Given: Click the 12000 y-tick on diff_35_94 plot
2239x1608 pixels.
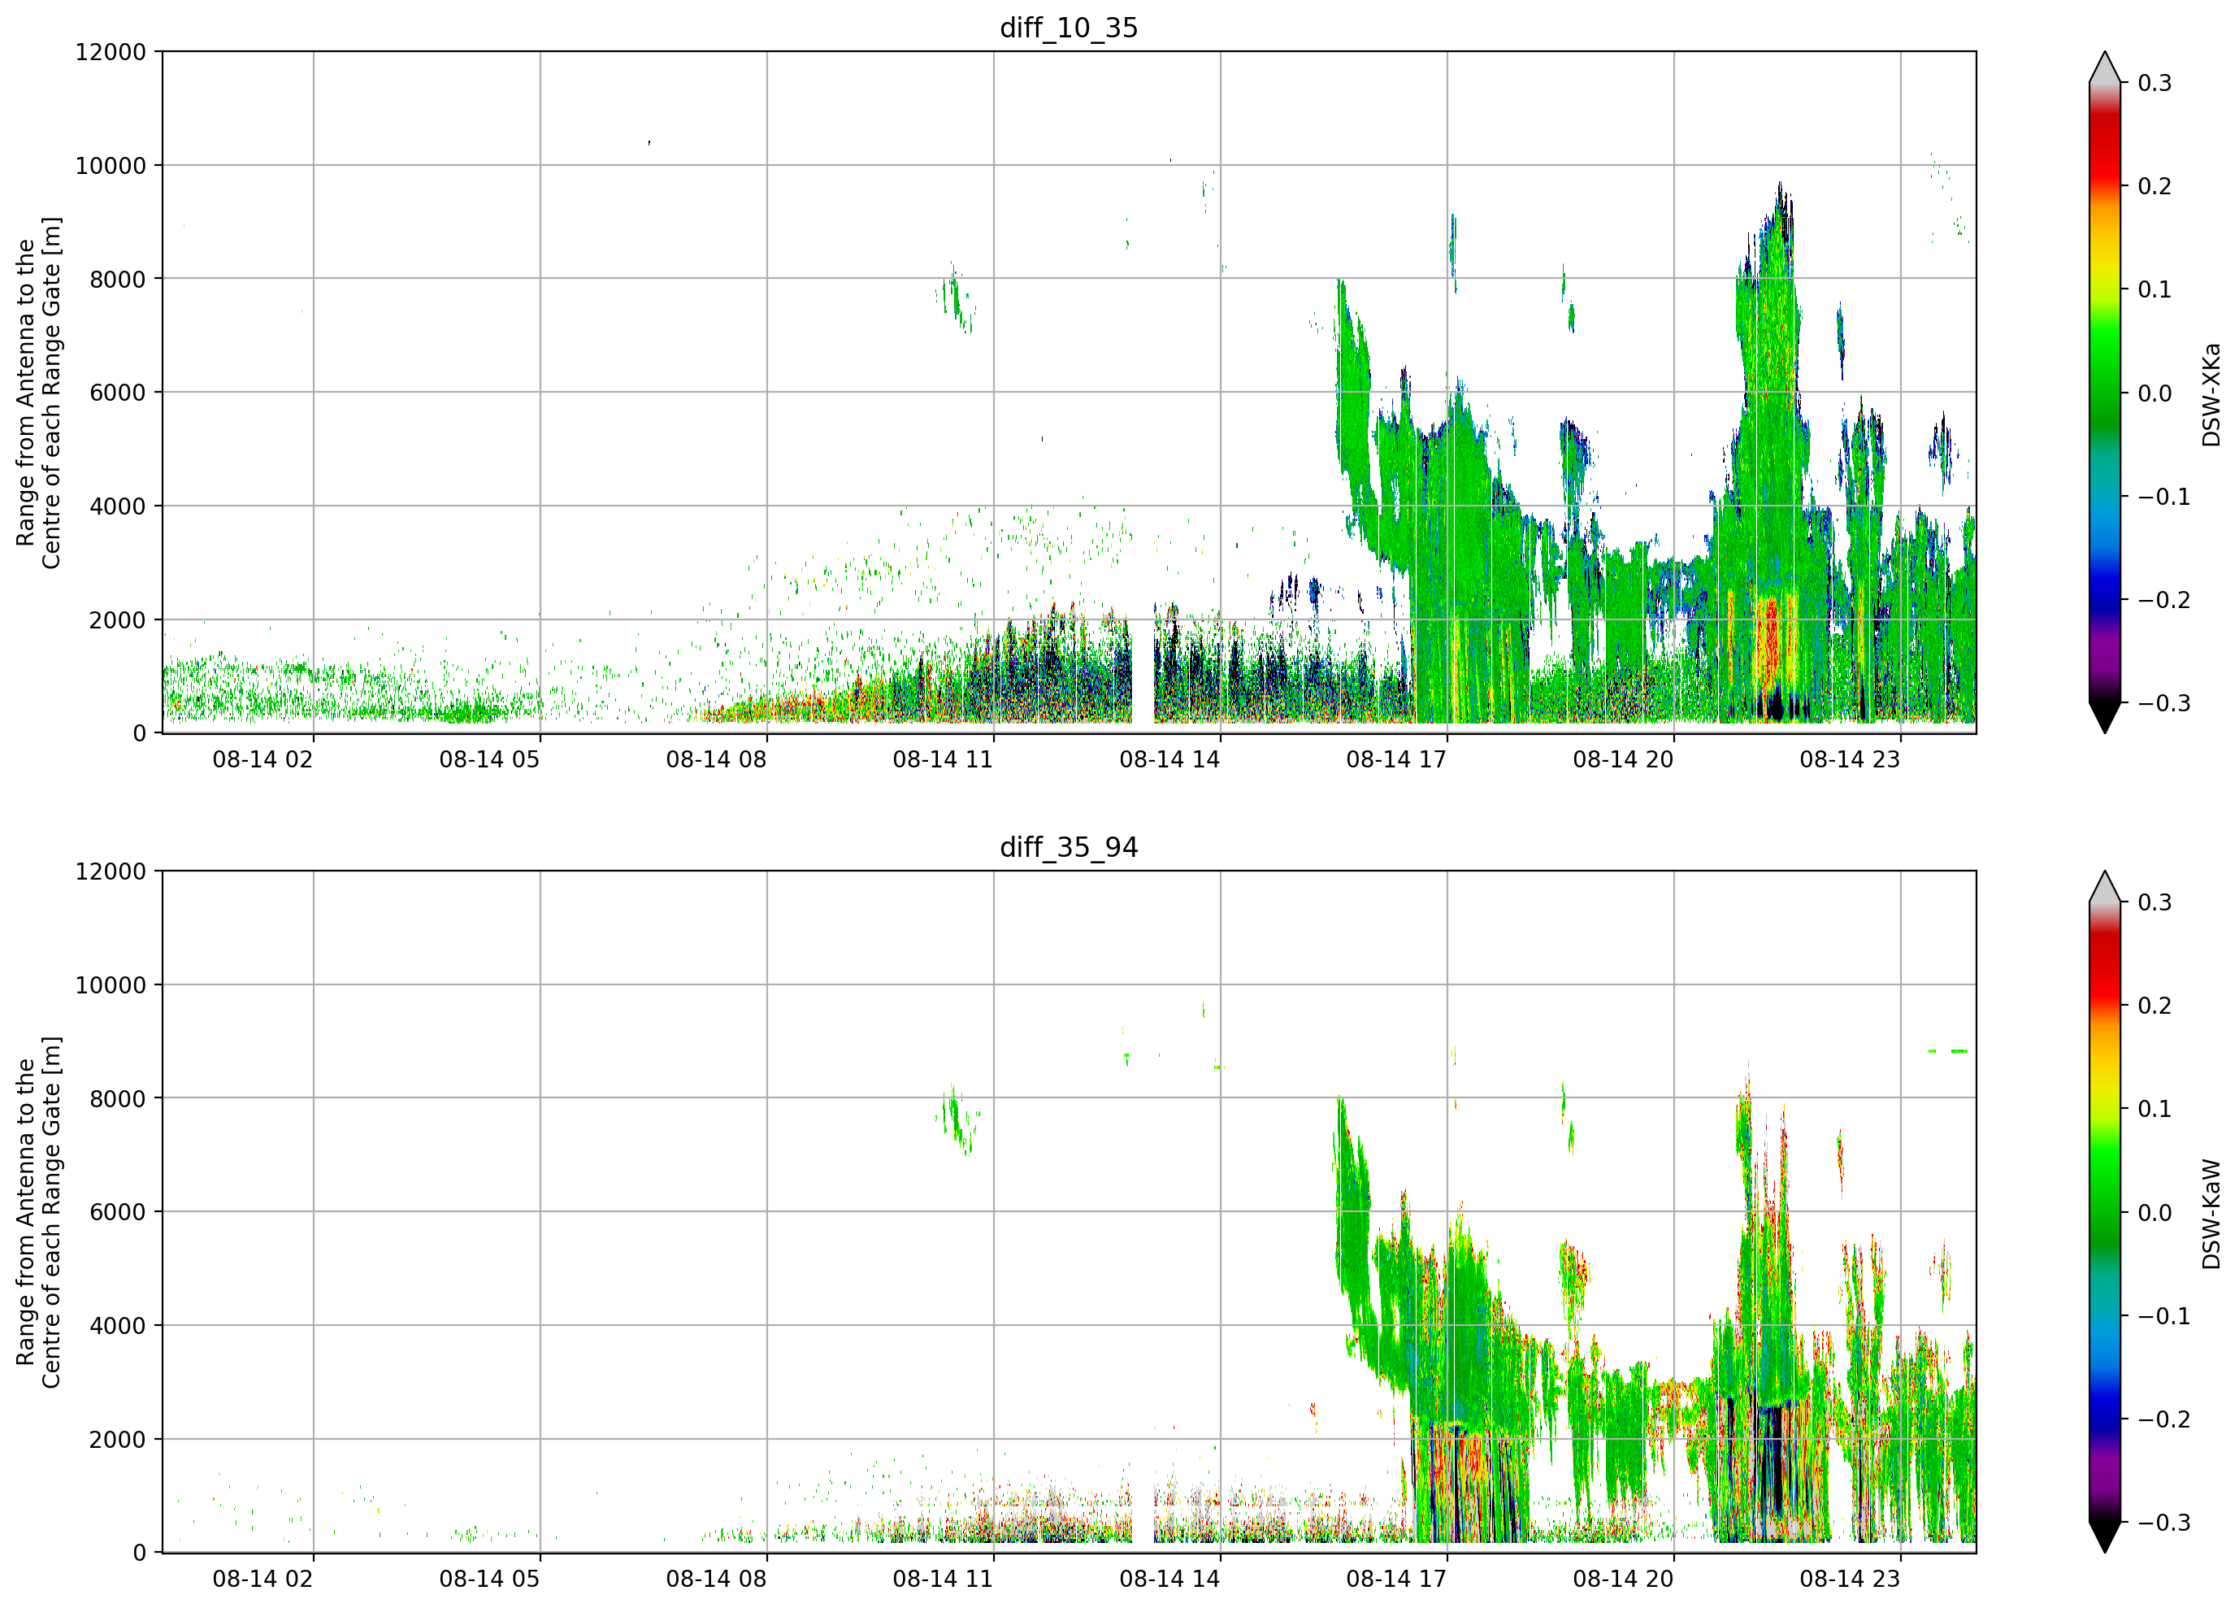Looking at the screenshot, I should point(111,871).
